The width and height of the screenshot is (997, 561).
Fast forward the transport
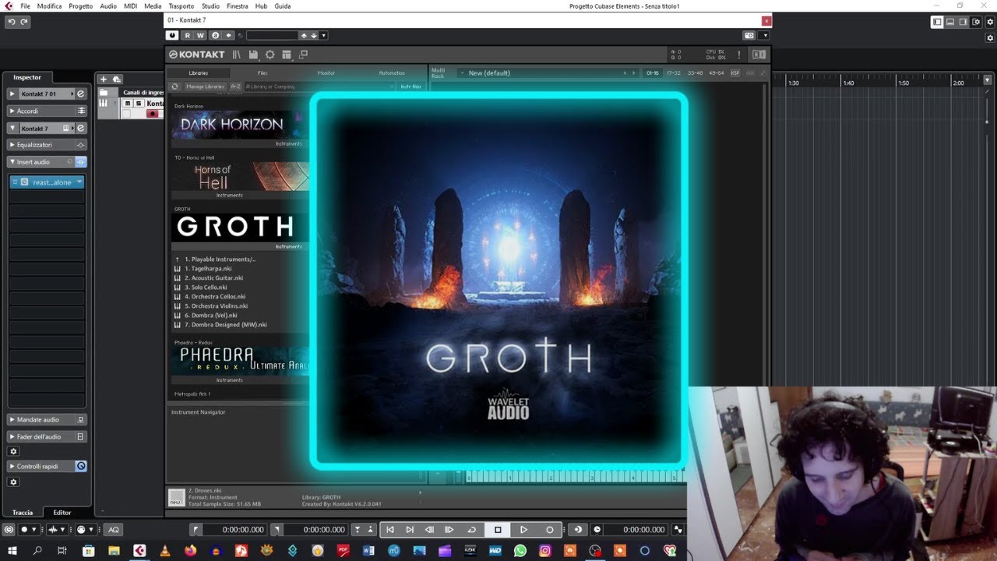click(449, 530)
